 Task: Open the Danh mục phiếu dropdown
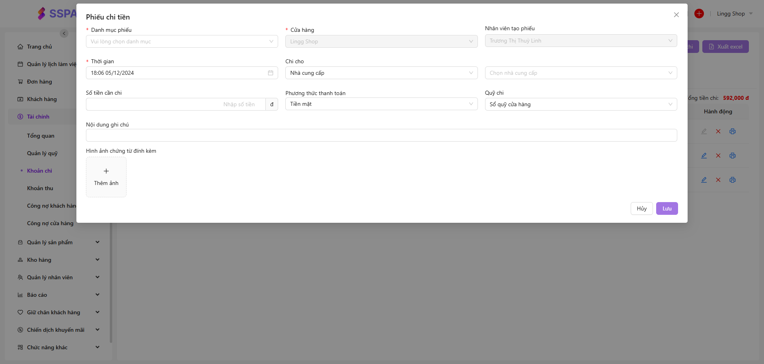tap(182, 41)
